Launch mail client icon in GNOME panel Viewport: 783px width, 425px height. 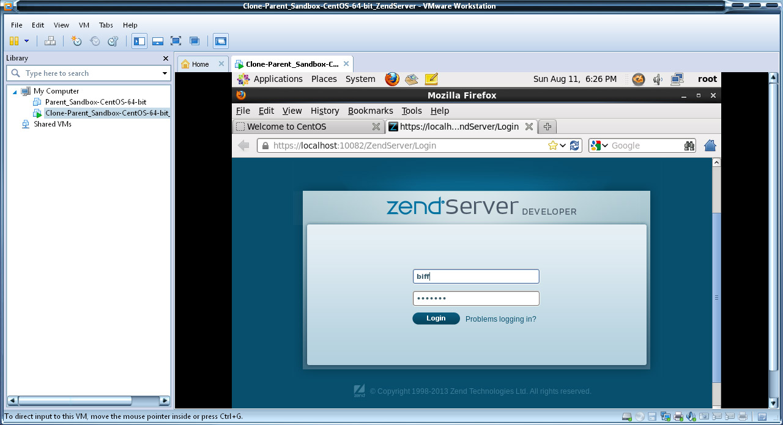tap(412, 79)
